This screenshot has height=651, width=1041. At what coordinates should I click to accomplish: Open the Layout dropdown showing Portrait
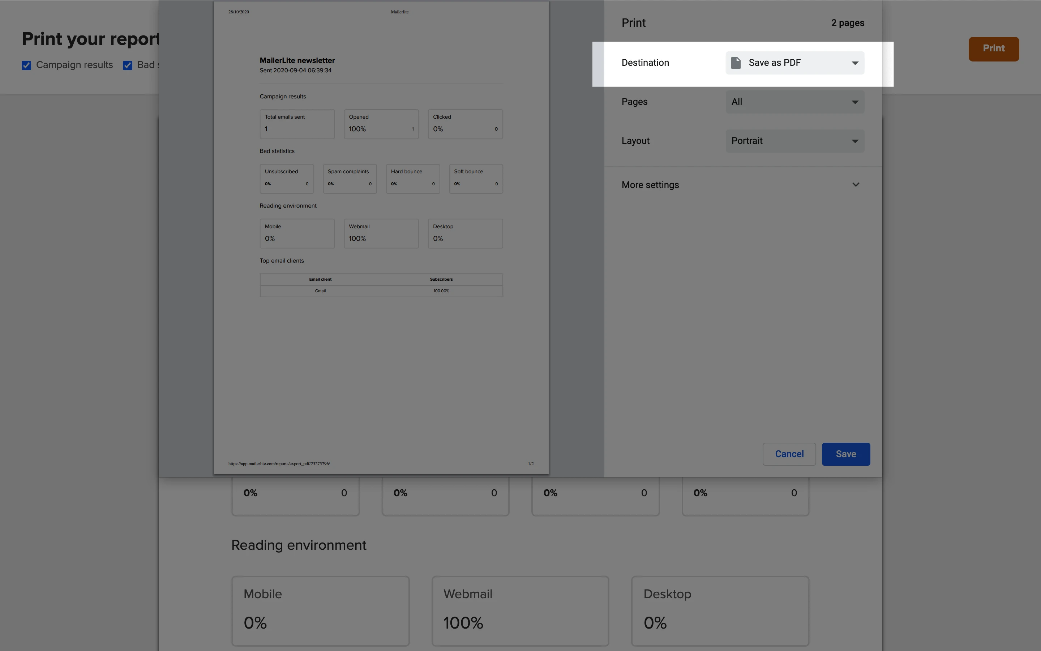point(794,141)
